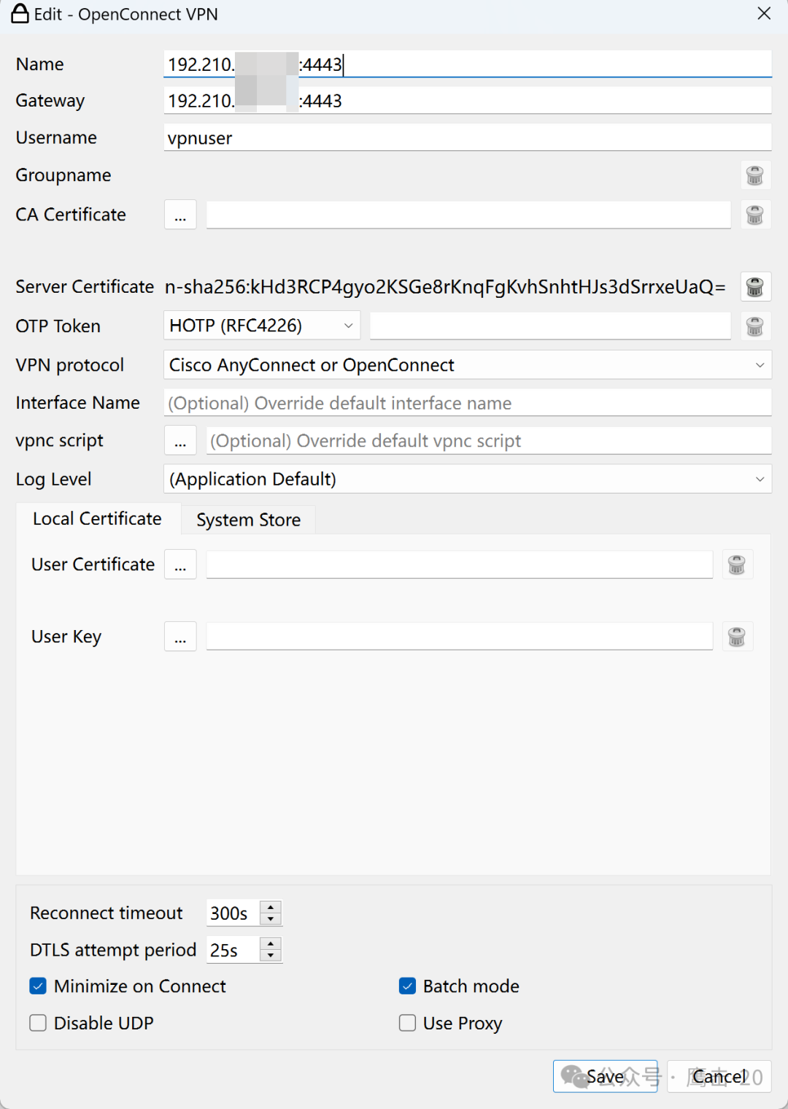The width and height of the screenshot is (788, 1109).
Task: Browse for a vpnc script file
Action: click(x=180, y=440)
